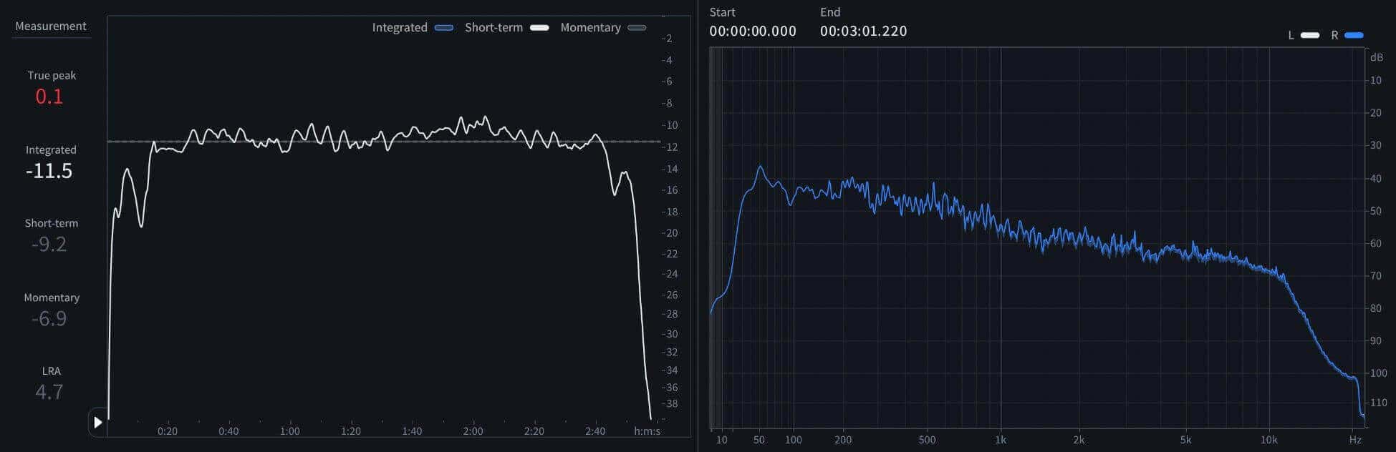Click the 10k frequency axis label
1396x452 pixels.
coord(1269,440)
